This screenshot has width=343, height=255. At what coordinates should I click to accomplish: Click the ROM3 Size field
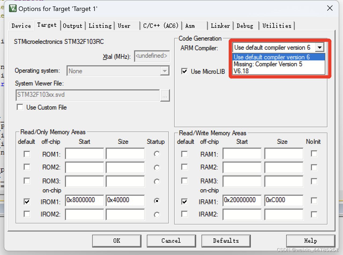pos(125,181)
